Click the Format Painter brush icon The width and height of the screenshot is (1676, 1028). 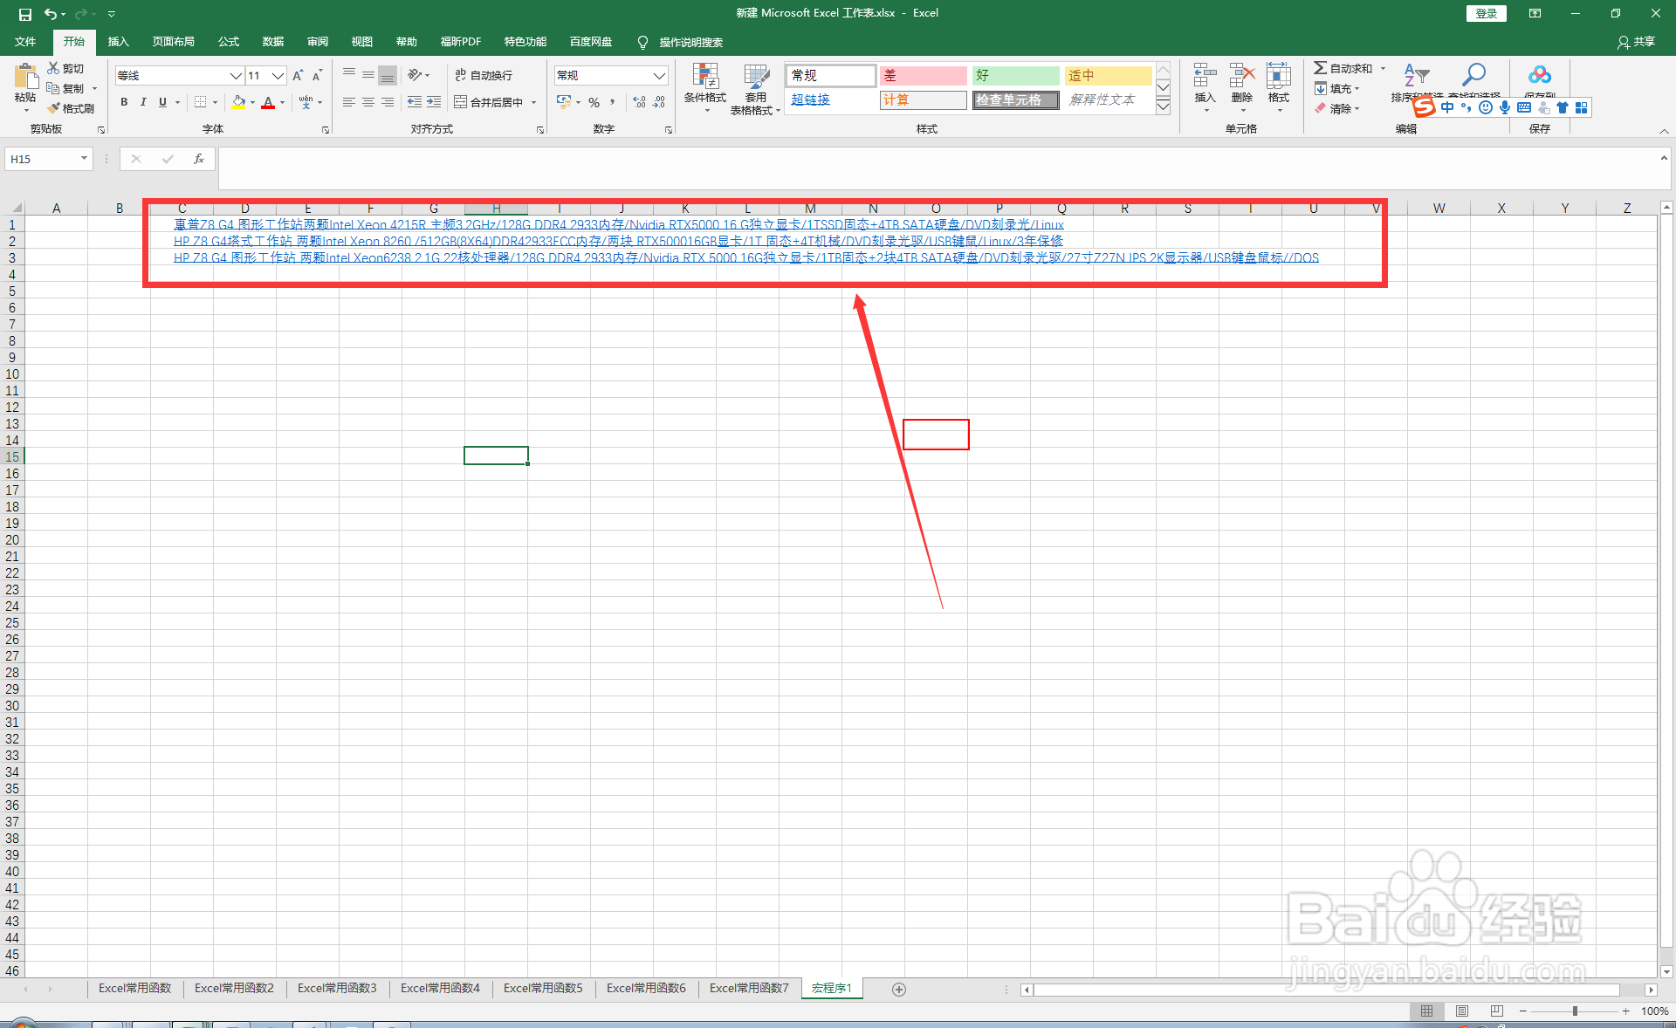point(54,108)
